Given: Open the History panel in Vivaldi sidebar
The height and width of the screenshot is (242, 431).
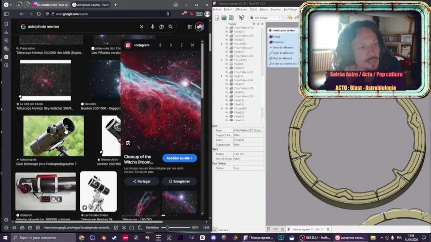Looking at the screenshot, I should tap(6, 40).
